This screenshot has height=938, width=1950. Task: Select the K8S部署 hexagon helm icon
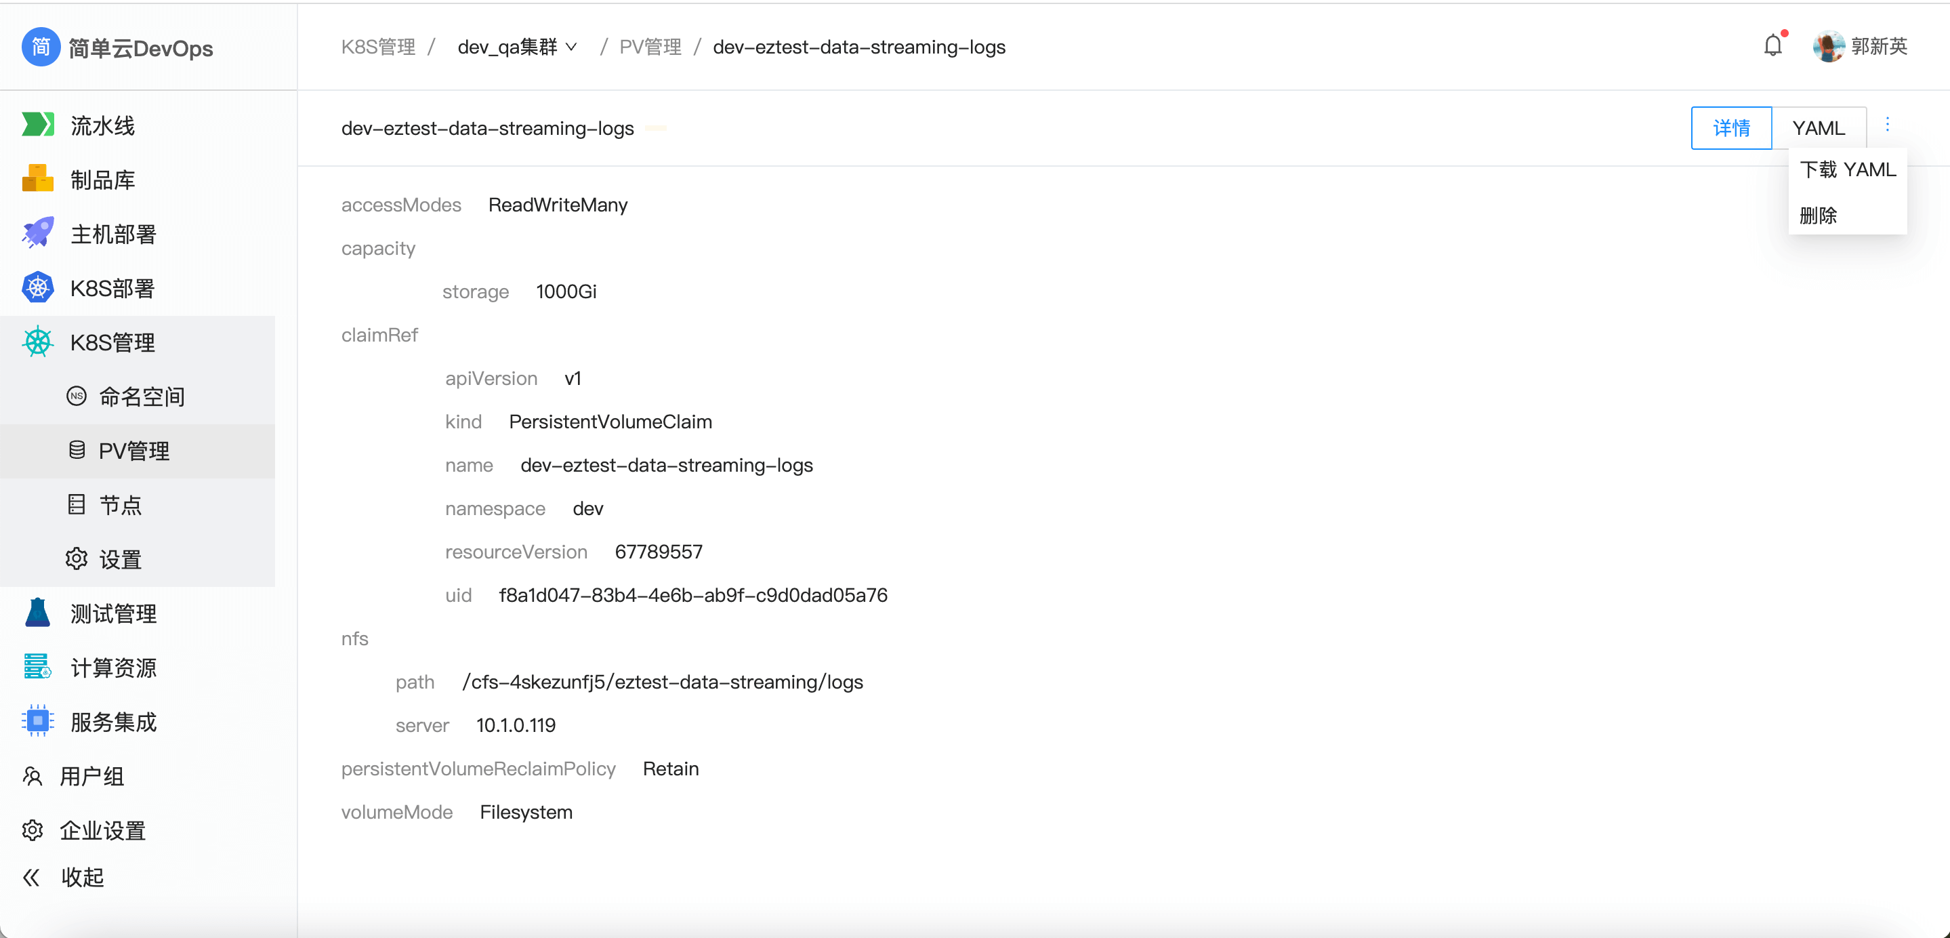click(x=37, y=287)
